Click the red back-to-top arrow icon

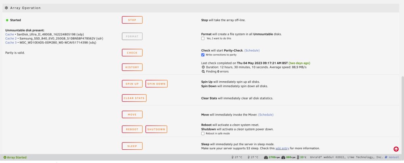(x=396, y=149)
